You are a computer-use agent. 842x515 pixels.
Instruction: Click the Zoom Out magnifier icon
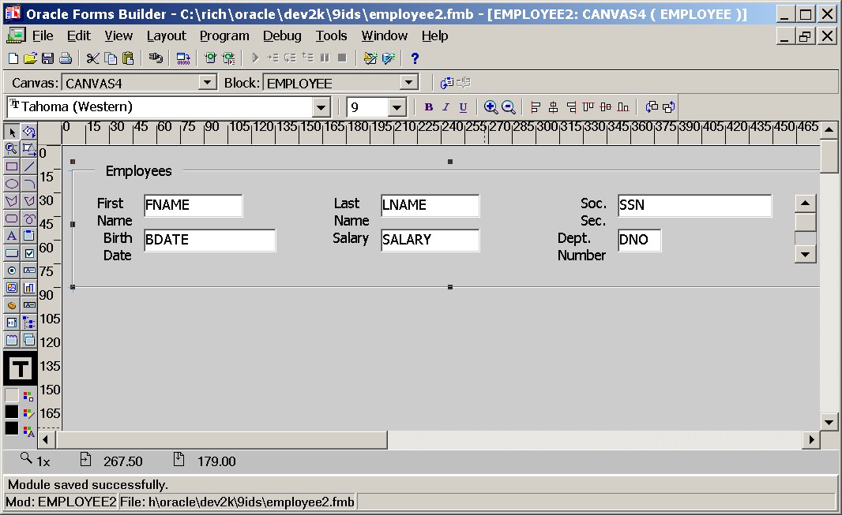pos(508,107)
